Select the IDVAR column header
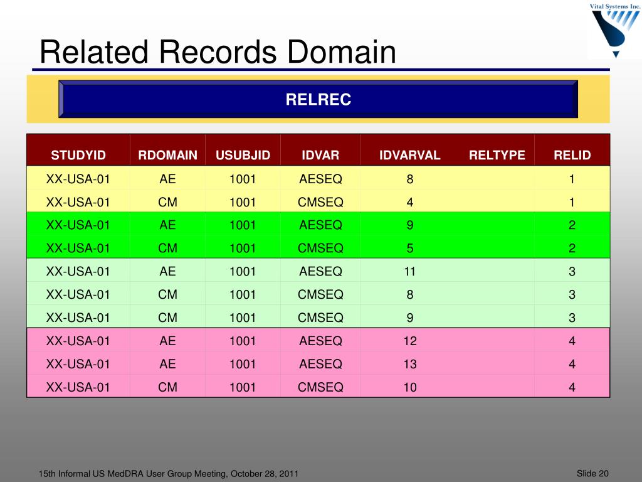642x482 pixels. 320,155
